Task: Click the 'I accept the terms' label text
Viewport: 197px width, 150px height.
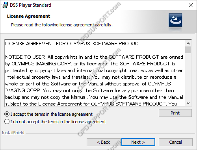Action: click(x=52, y=114)
